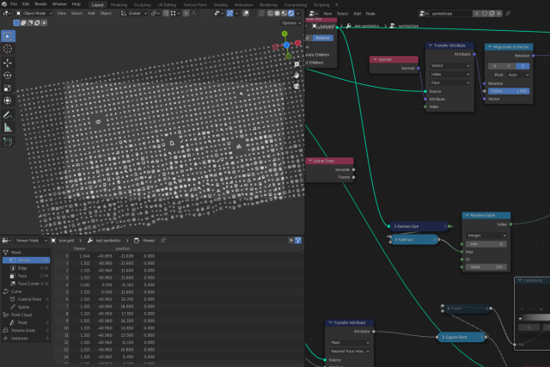Toggle spreadsheet row filter button

tap(297, 242)
